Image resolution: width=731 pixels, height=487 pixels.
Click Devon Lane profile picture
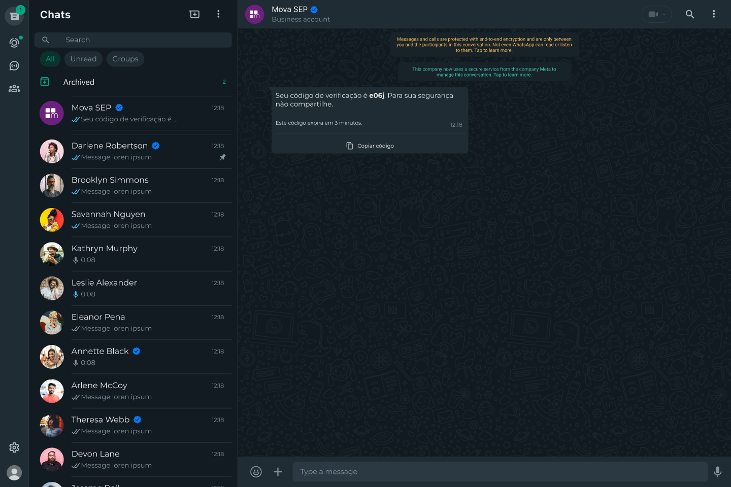[52, 460]
